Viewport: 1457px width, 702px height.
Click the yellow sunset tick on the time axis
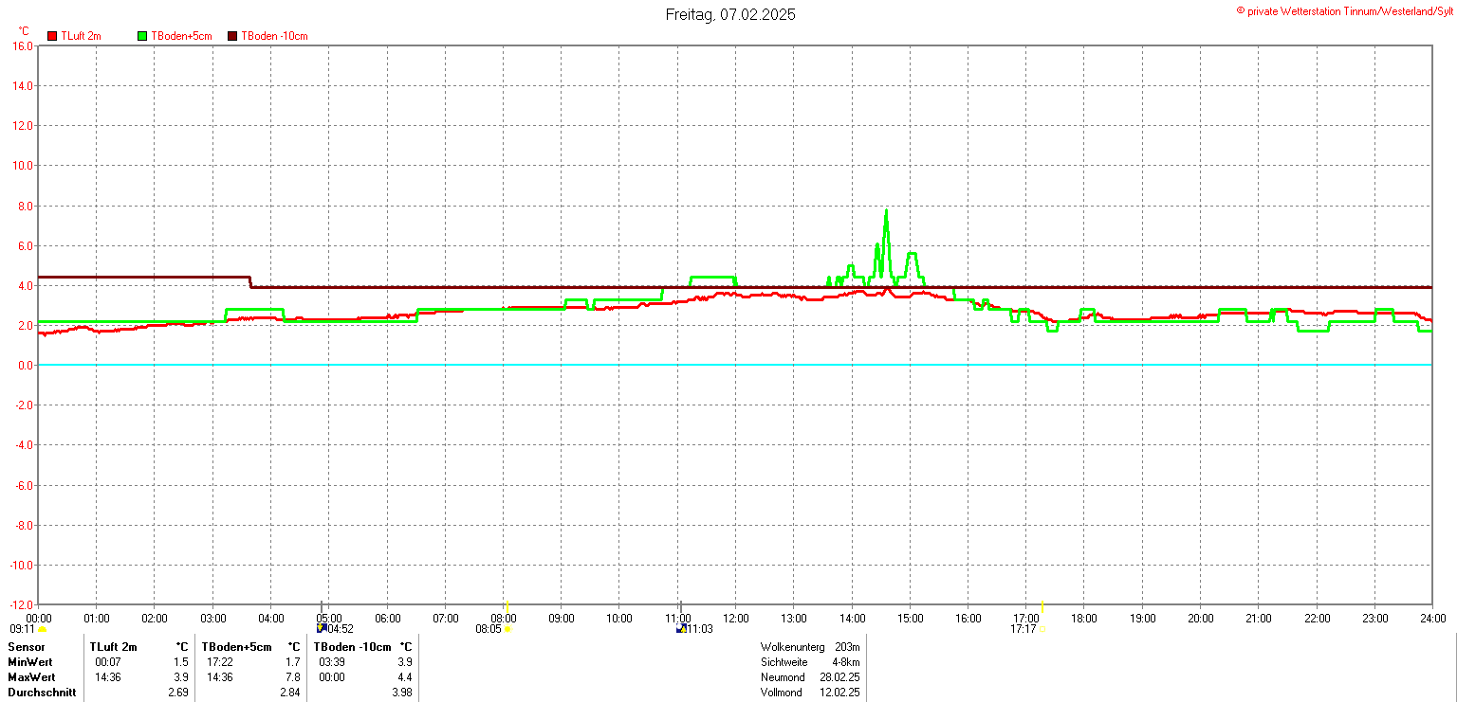1042,606
